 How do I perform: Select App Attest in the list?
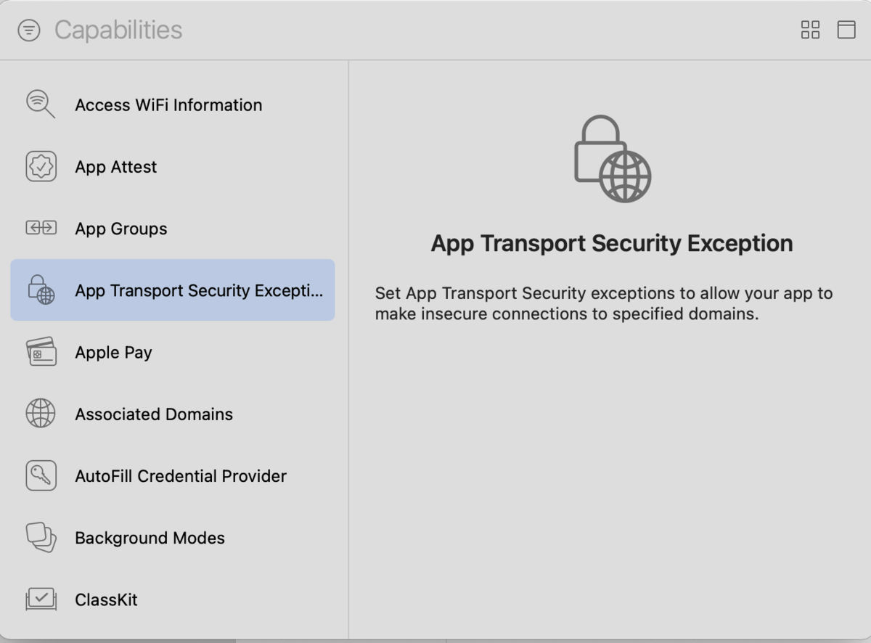(x=173, y=166)
